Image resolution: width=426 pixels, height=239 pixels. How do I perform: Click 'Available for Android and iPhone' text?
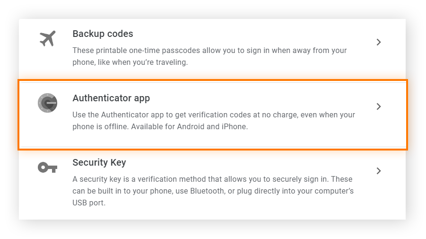(x=189, y=127)
